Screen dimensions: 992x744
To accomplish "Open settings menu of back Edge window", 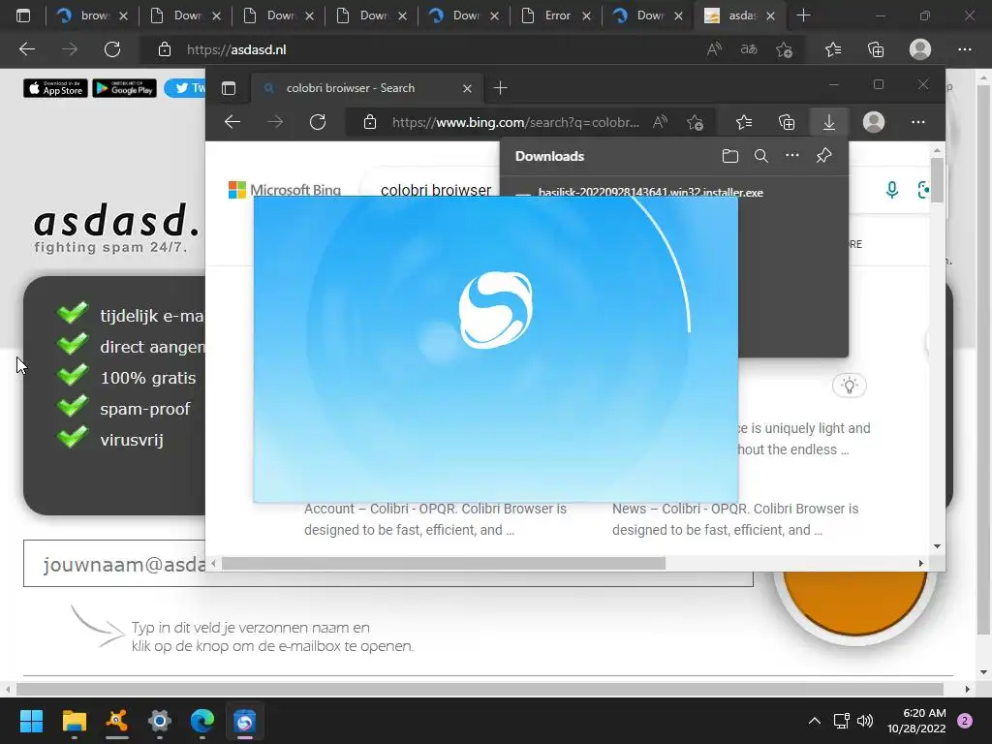I will coord(965,49).
